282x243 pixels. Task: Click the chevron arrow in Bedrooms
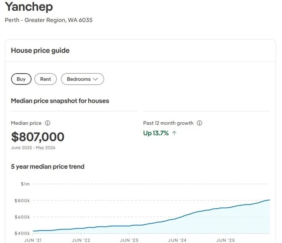pos(95,79)
